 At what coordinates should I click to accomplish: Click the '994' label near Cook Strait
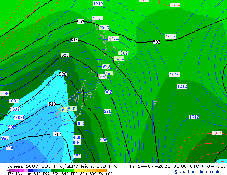tap(103, 76)
